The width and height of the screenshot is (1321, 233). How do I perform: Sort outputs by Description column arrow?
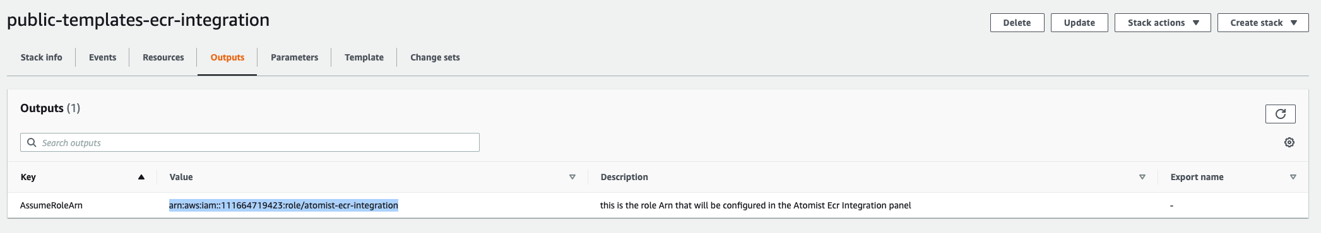point(1142,177)
